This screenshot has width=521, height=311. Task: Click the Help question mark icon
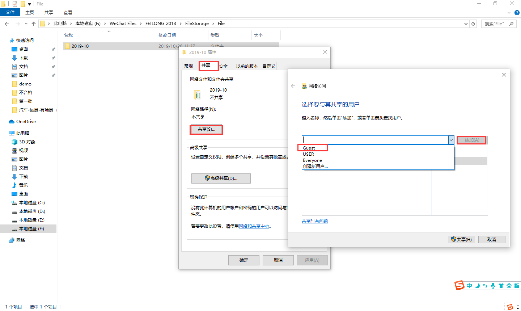517,12
